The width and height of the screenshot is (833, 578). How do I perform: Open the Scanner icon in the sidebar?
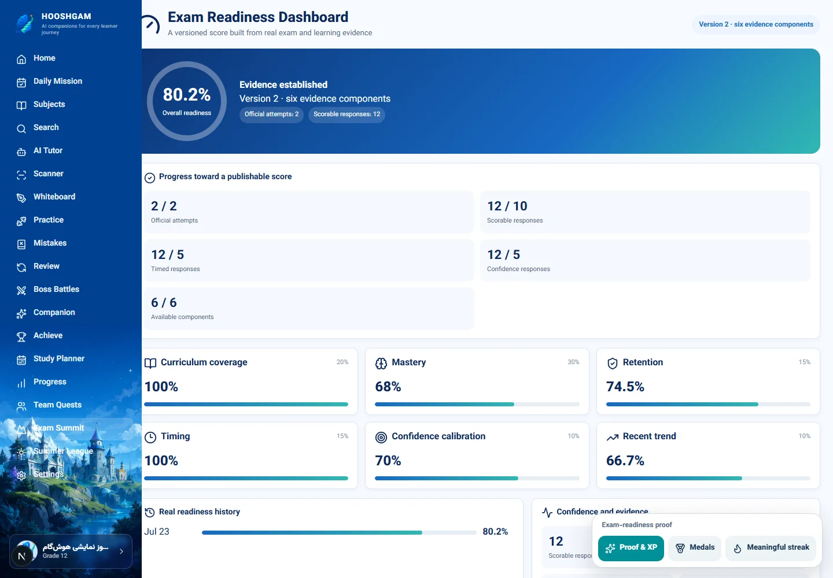tap(21, 175)
